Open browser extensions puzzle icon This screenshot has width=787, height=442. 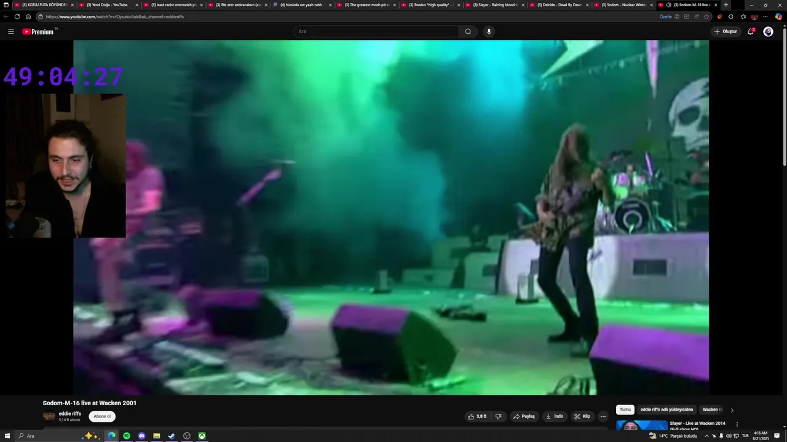[730, 17]
